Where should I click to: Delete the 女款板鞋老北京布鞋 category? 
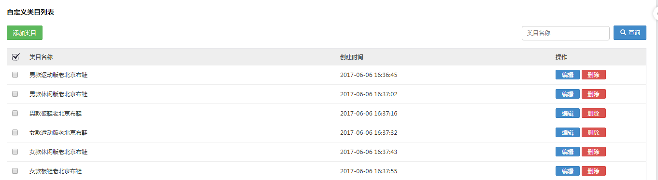point(593,171)
